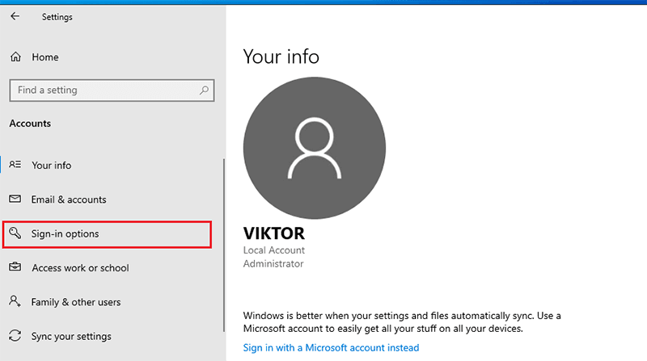Screen dimensions: 647x361
Task: Click the Access work or school briefcase icon
Action: pos(15,267)
